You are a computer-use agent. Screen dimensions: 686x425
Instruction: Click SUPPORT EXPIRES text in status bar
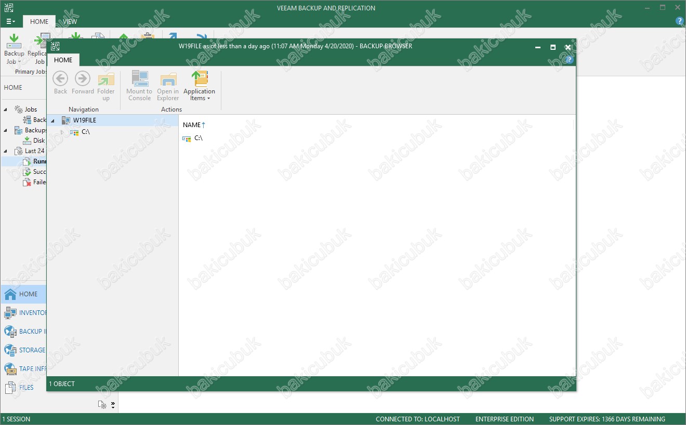[x=607, y=419]
